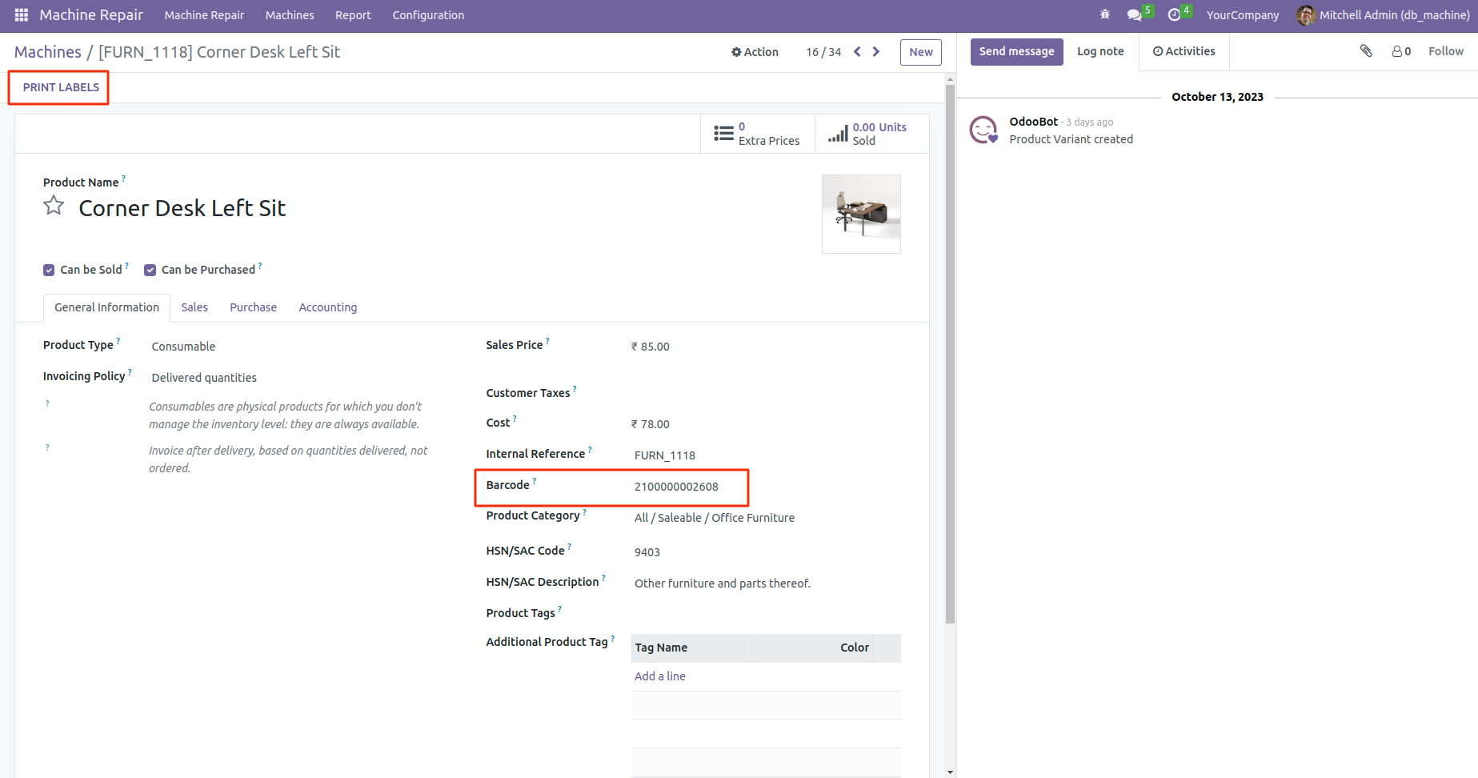Go back to Machines breadcrumb
This screenshot has width=1478, height=778.
pyautogui.click(x=48, y=52)
